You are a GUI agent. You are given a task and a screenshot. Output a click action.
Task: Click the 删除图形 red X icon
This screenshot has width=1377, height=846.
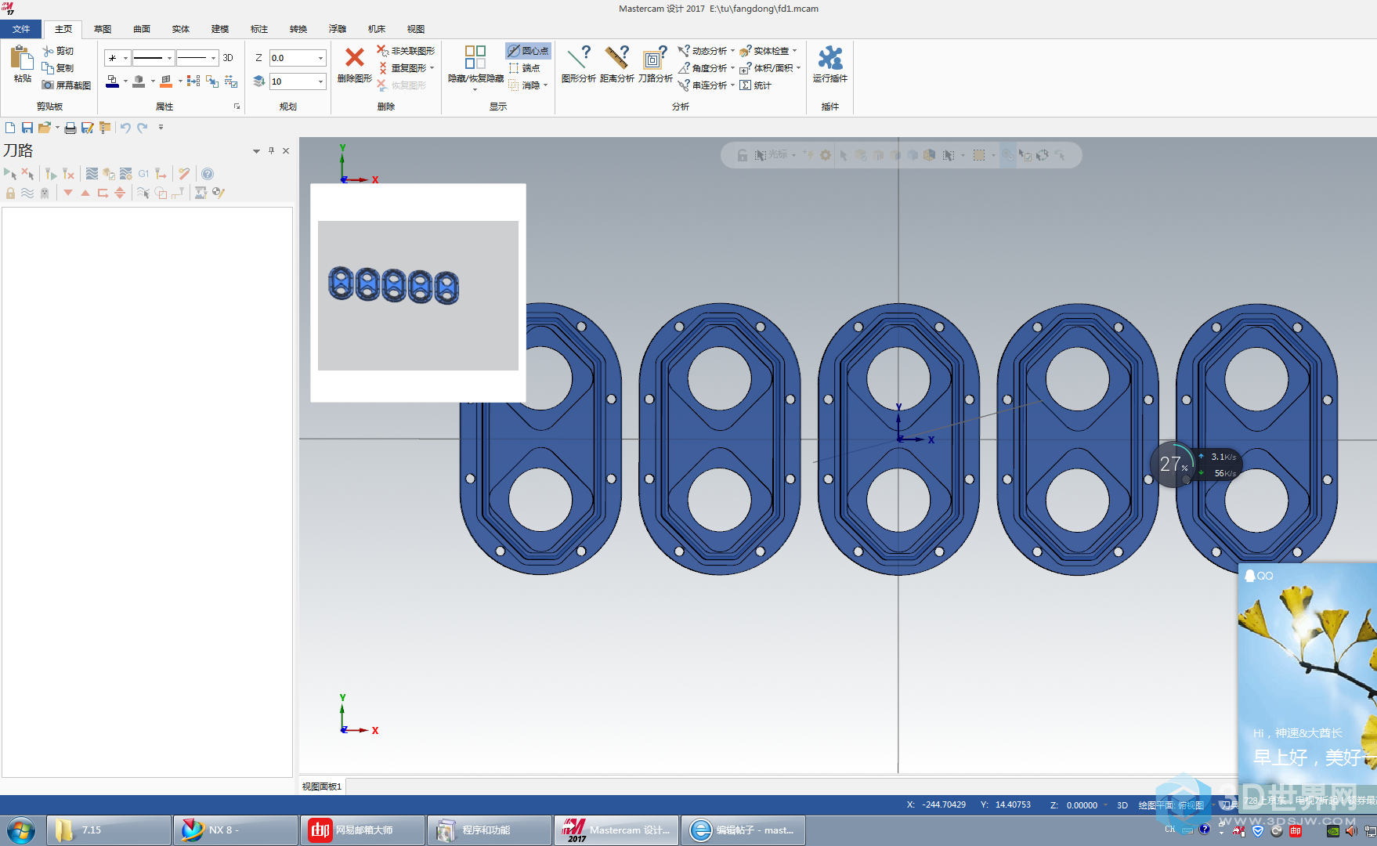(x=355, y=57)
